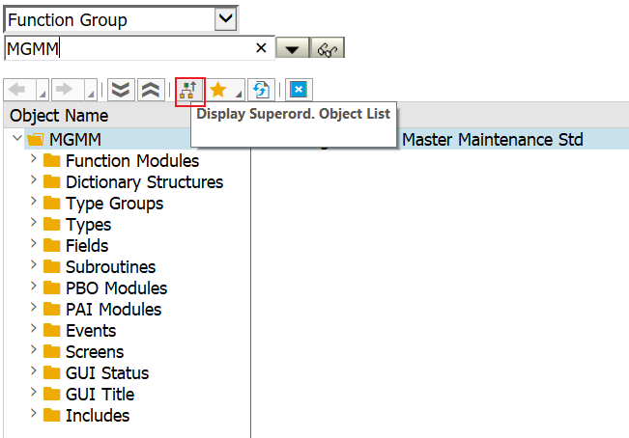Expand the GUI Title folder
This screenshot has width=629, height=438.
coord(34,393)
